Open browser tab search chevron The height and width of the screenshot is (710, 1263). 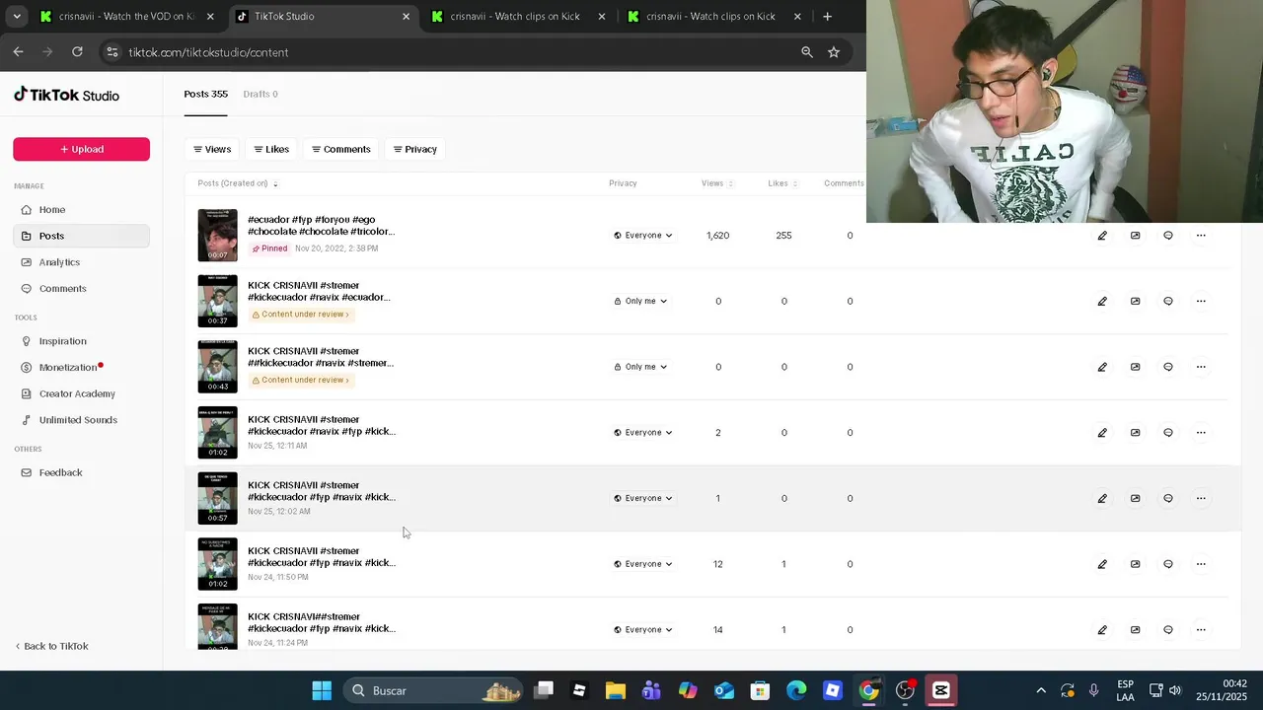click(17, 16)
